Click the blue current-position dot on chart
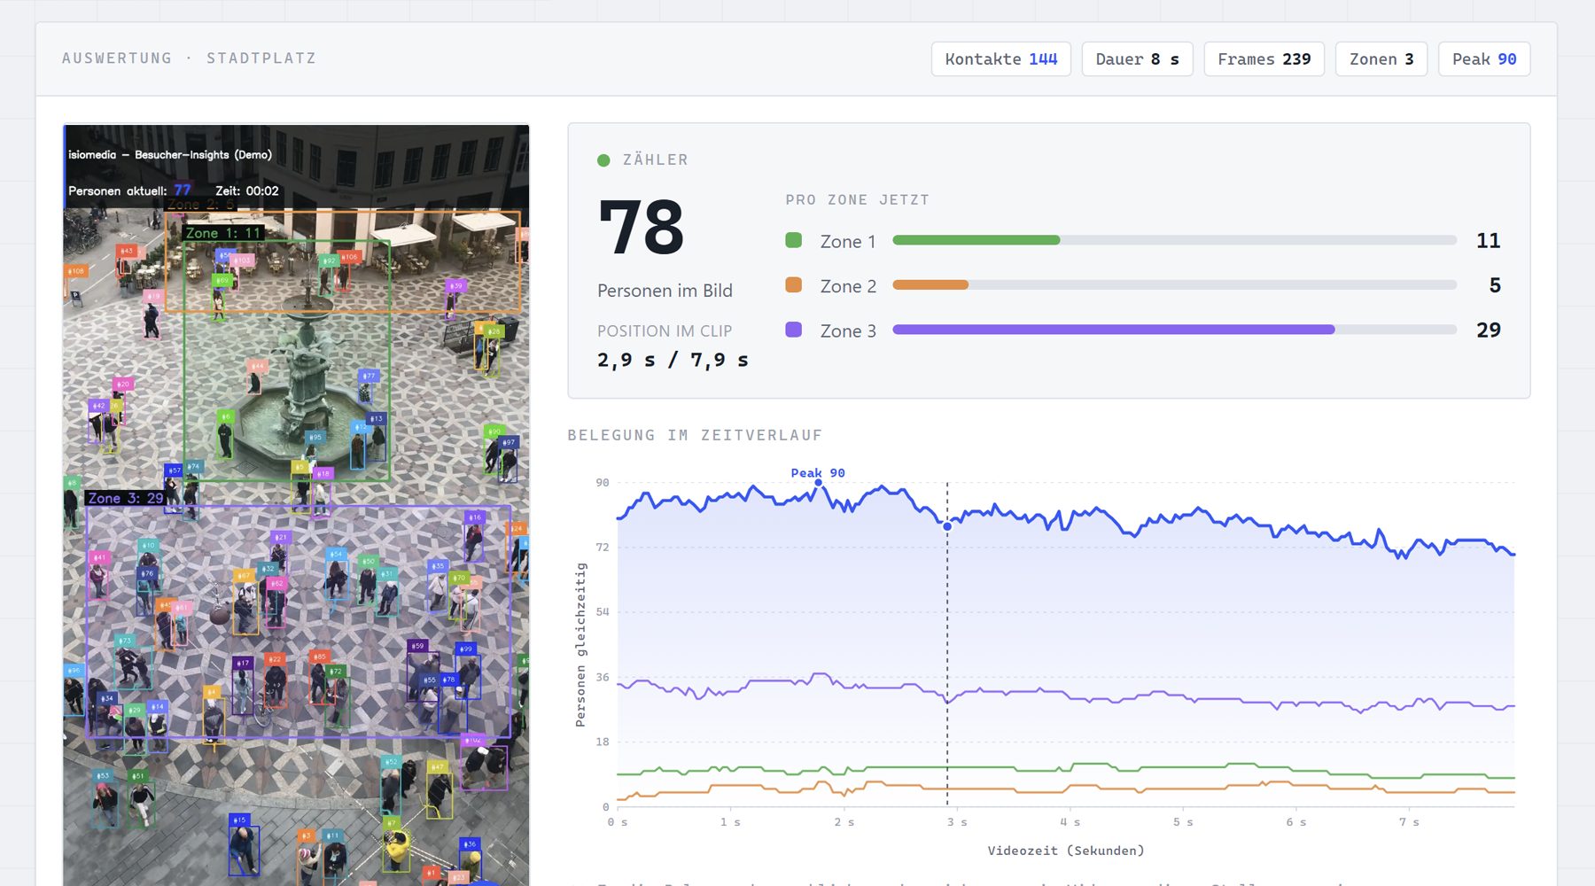1595x886 pixels. pyautogui.click(x=947, y=526)
